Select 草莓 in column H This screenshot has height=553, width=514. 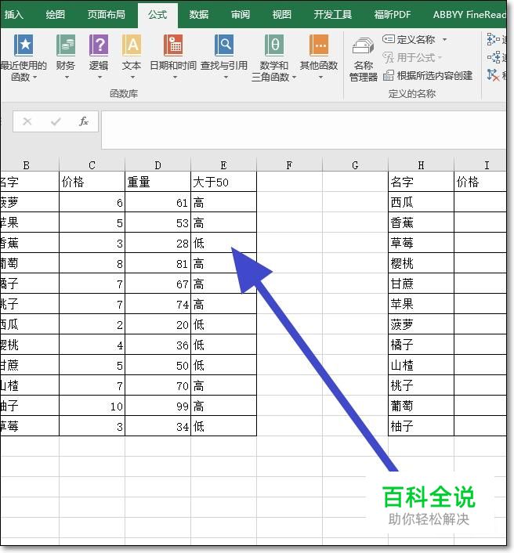[x=421, y=243]
